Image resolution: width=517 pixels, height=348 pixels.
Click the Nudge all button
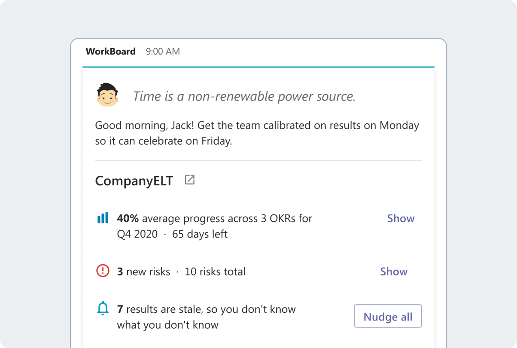click(387, 316)
